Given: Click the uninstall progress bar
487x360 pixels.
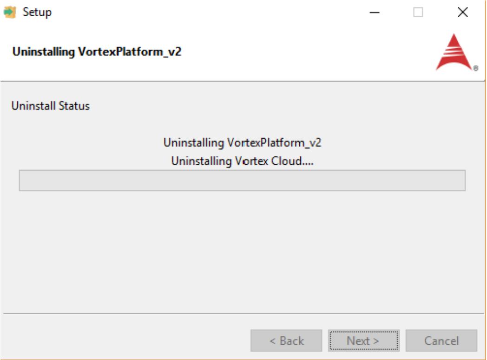Looking at the screenshot, I should click(x=242, y=180).
